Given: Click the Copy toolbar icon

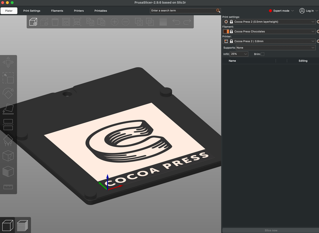Looking at the screenshot, I should [x=90, y=22].
